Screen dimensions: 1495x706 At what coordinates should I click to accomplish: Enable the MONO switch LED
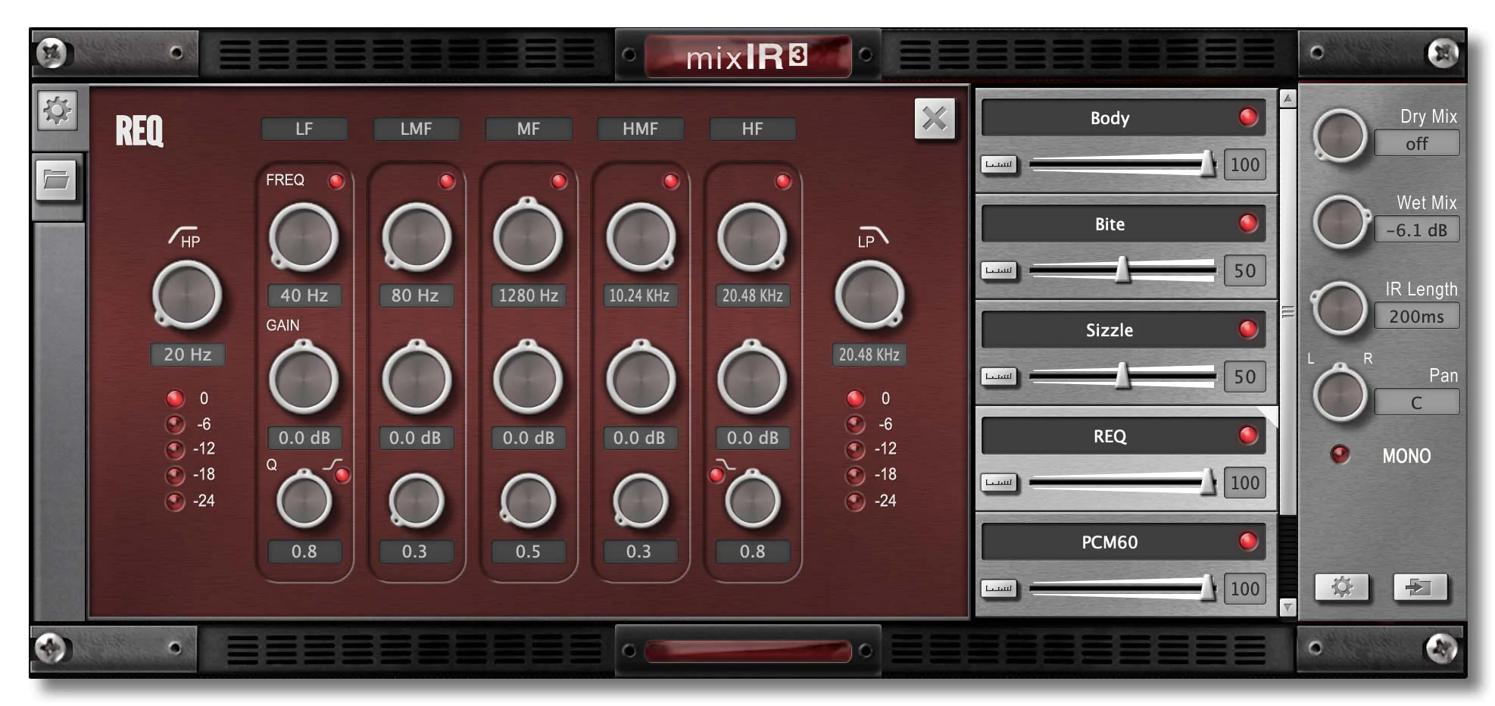coord(1340,454)
